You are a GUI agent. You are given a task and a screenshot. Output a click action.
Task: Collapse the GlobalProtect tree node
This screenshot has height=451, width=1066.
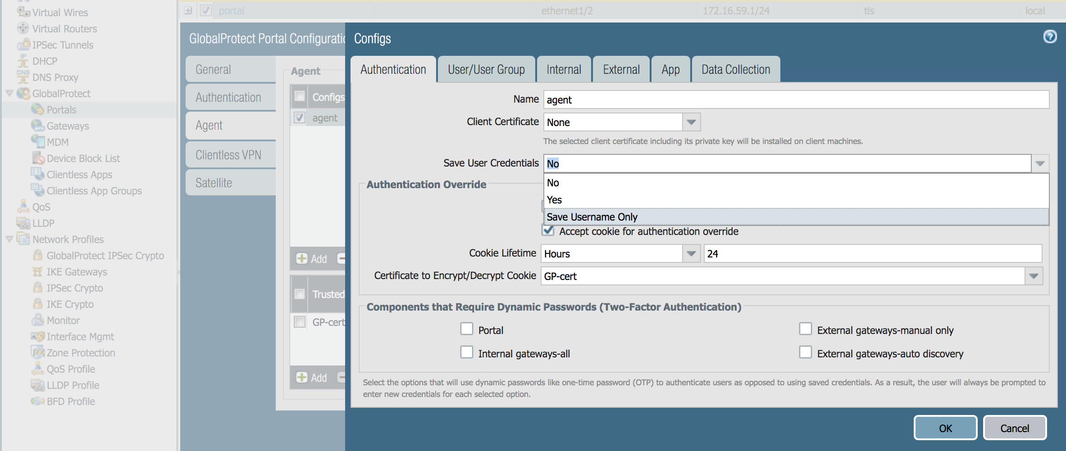[9, 94]
